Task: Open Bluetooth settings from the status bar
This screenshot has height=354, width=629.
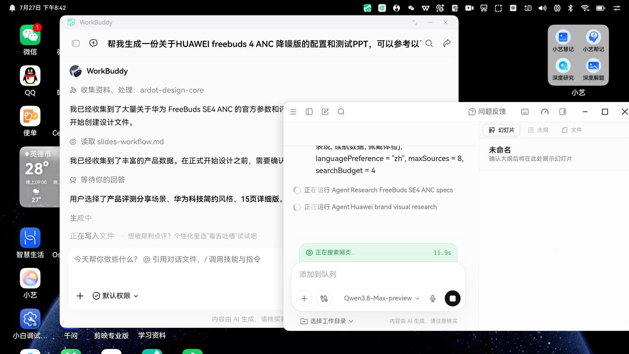Action: pos(571,8)
